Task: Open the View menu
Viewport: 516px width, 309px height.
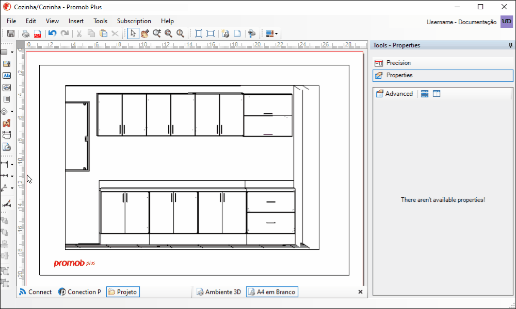Action: (x=52, y=21)
